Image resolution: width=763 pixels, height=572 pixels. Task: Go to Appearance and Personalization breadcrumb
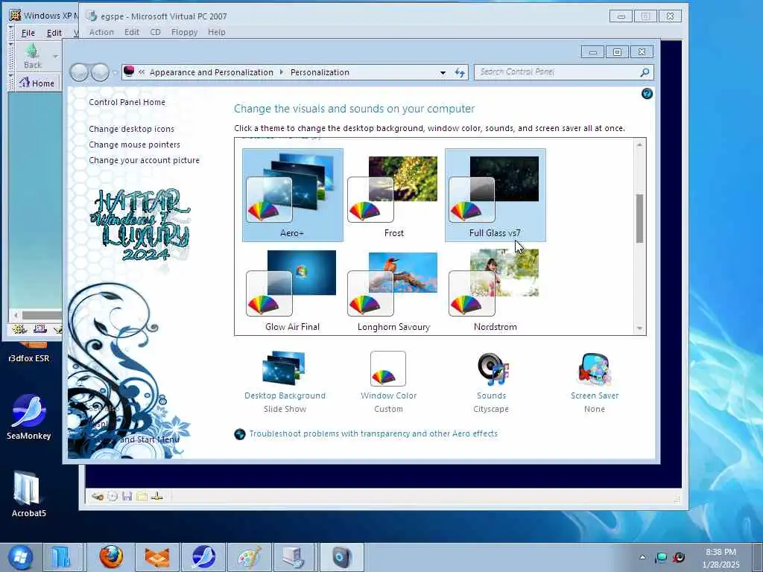coord(211,72)
